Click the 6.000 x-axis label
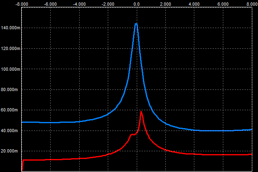 tap(223, 4)
